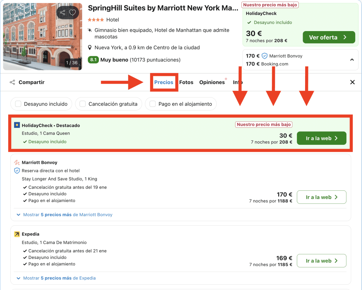Expand 5 more prices from Marriott Bonvoy
Viewport: 362px width, 290px height.
(65, 215)
